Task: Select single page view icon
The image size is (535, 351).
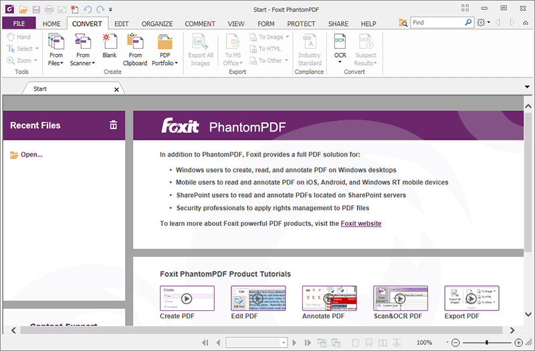Action: pos(355,342)
